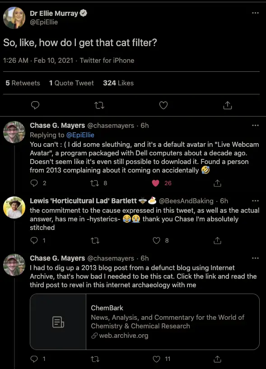Like Dr Ellie Murray's main tweet
266x369 pixels.
click(x=163, y=105)
